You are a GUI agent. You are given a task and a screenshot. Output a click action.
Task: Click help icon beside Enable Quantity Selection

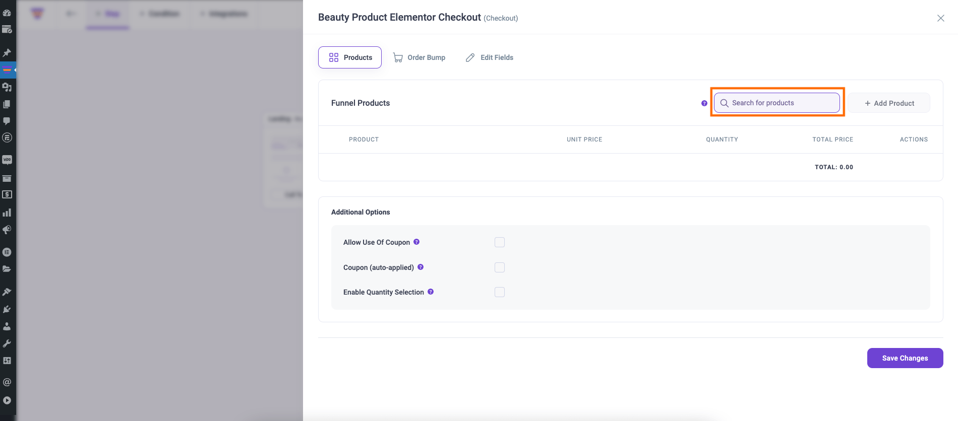tap(431, 292)
